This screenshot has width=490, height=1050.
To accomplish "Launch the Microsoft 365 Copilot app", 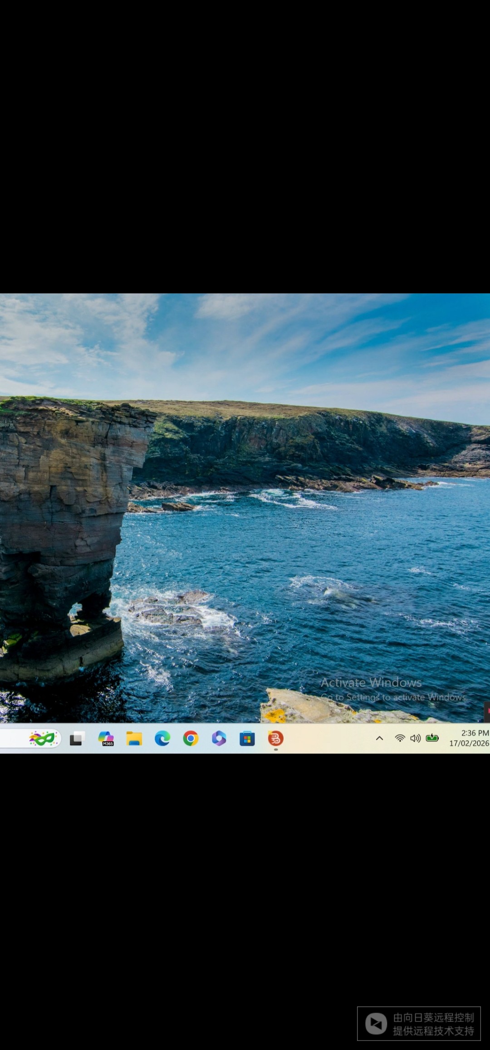I will pos(106,739).
